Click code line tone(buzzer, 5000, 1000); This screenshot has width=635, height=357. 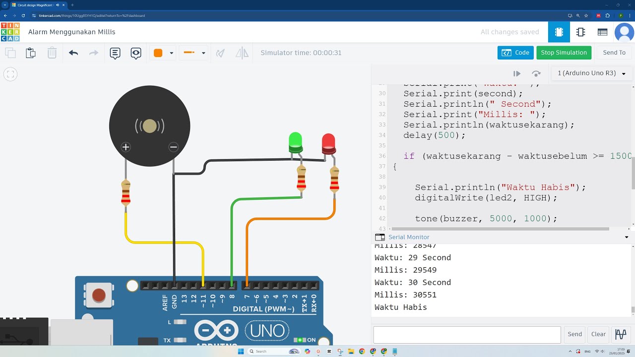coord(486,219)
